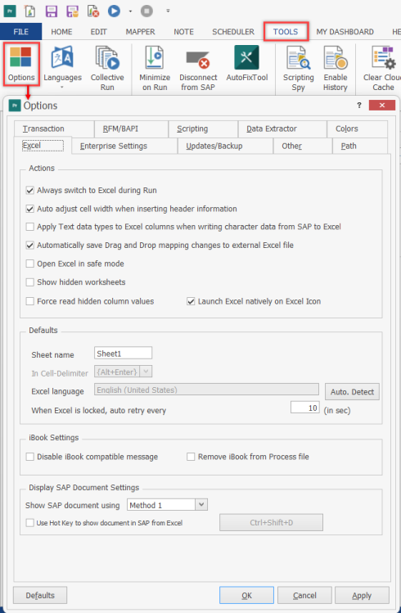Open the quick access toolbar customize arrow
401x613 pixels.
point(168,11)
